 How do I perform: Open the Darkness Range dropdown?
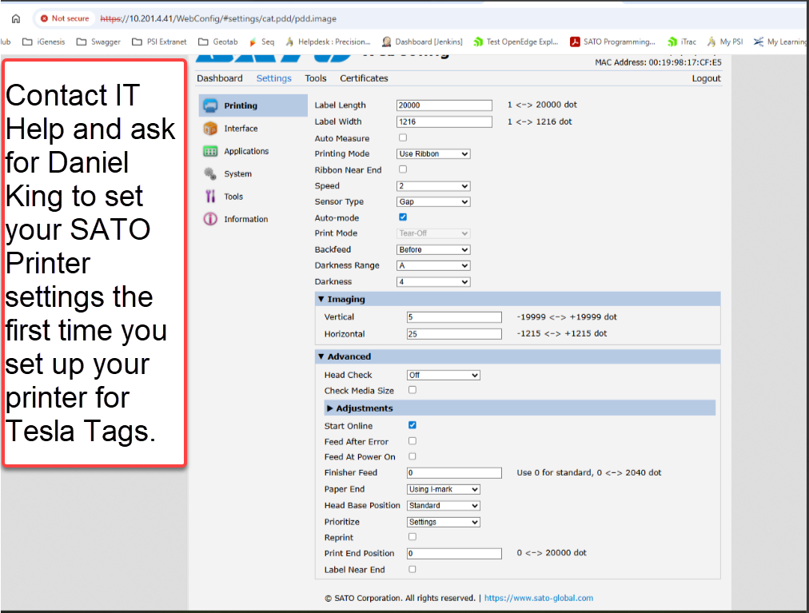click(433, 265)
